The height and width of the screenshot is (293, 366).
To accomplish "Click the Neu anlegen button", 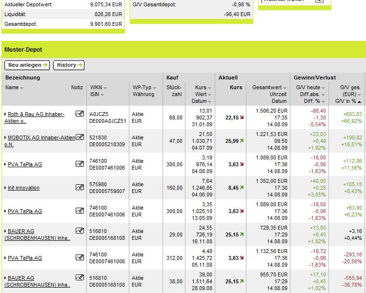I will (27, 65).
